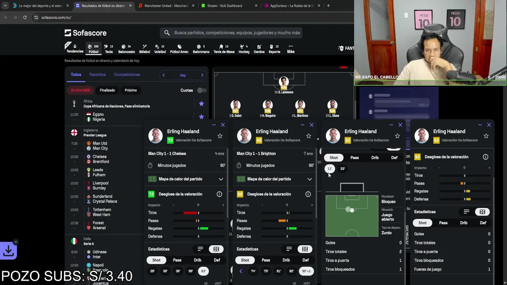
Task: Select the 33' shot chip
Action: click(x=342, y=169)
